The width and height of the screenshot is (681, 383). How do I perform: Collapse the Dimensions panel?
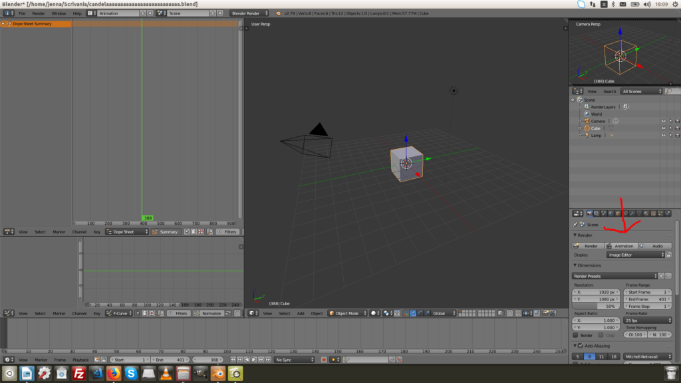click(x=575, y=265)
